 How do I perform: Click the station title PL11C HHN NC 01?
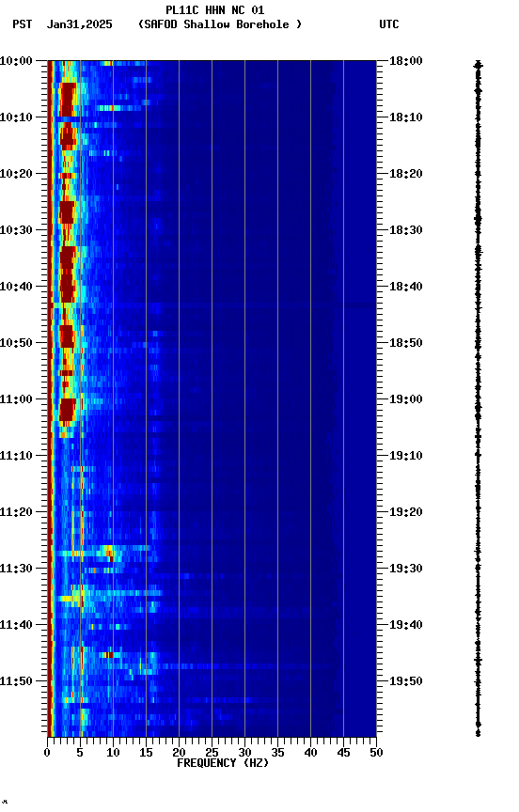pyautogui.click(x=215, y=10)
